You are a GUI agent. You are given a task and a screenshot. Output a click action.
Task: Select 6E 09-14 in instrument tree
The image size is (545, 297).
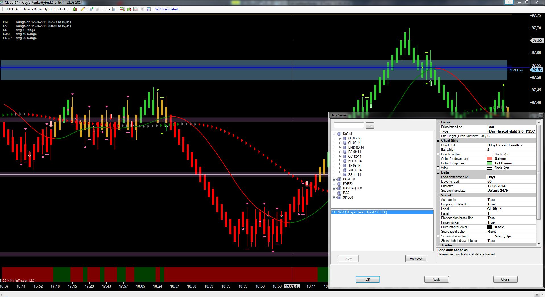354,138
